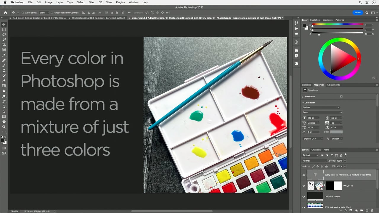The width and height of the screenshot is (379, 213).
Task: Open the search icon in options bar
Action: pos(367,13)
